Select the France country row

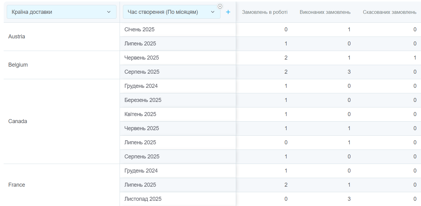[x=17, y=185]
